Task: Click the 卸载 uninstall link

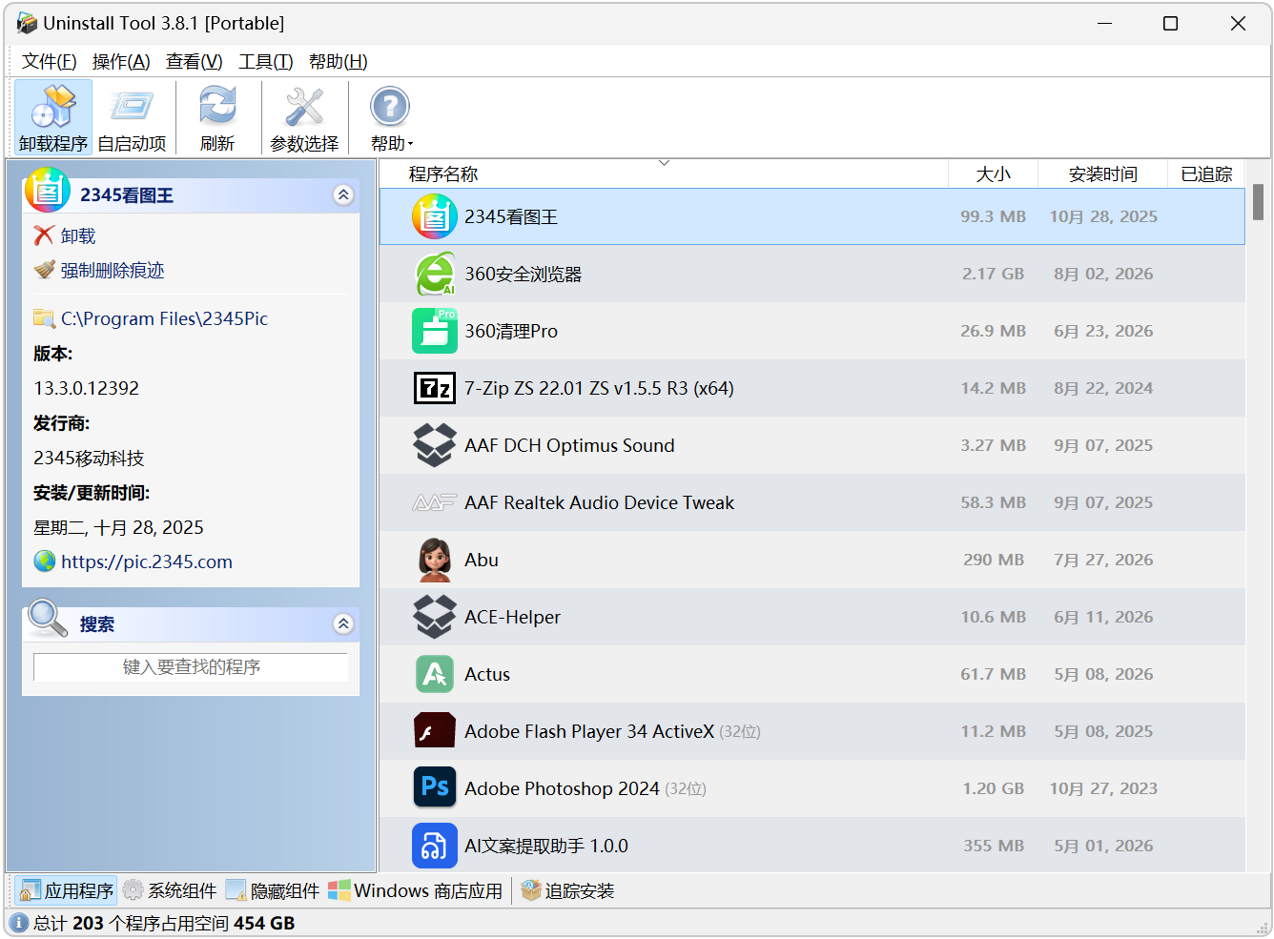Action: [78, 235]
